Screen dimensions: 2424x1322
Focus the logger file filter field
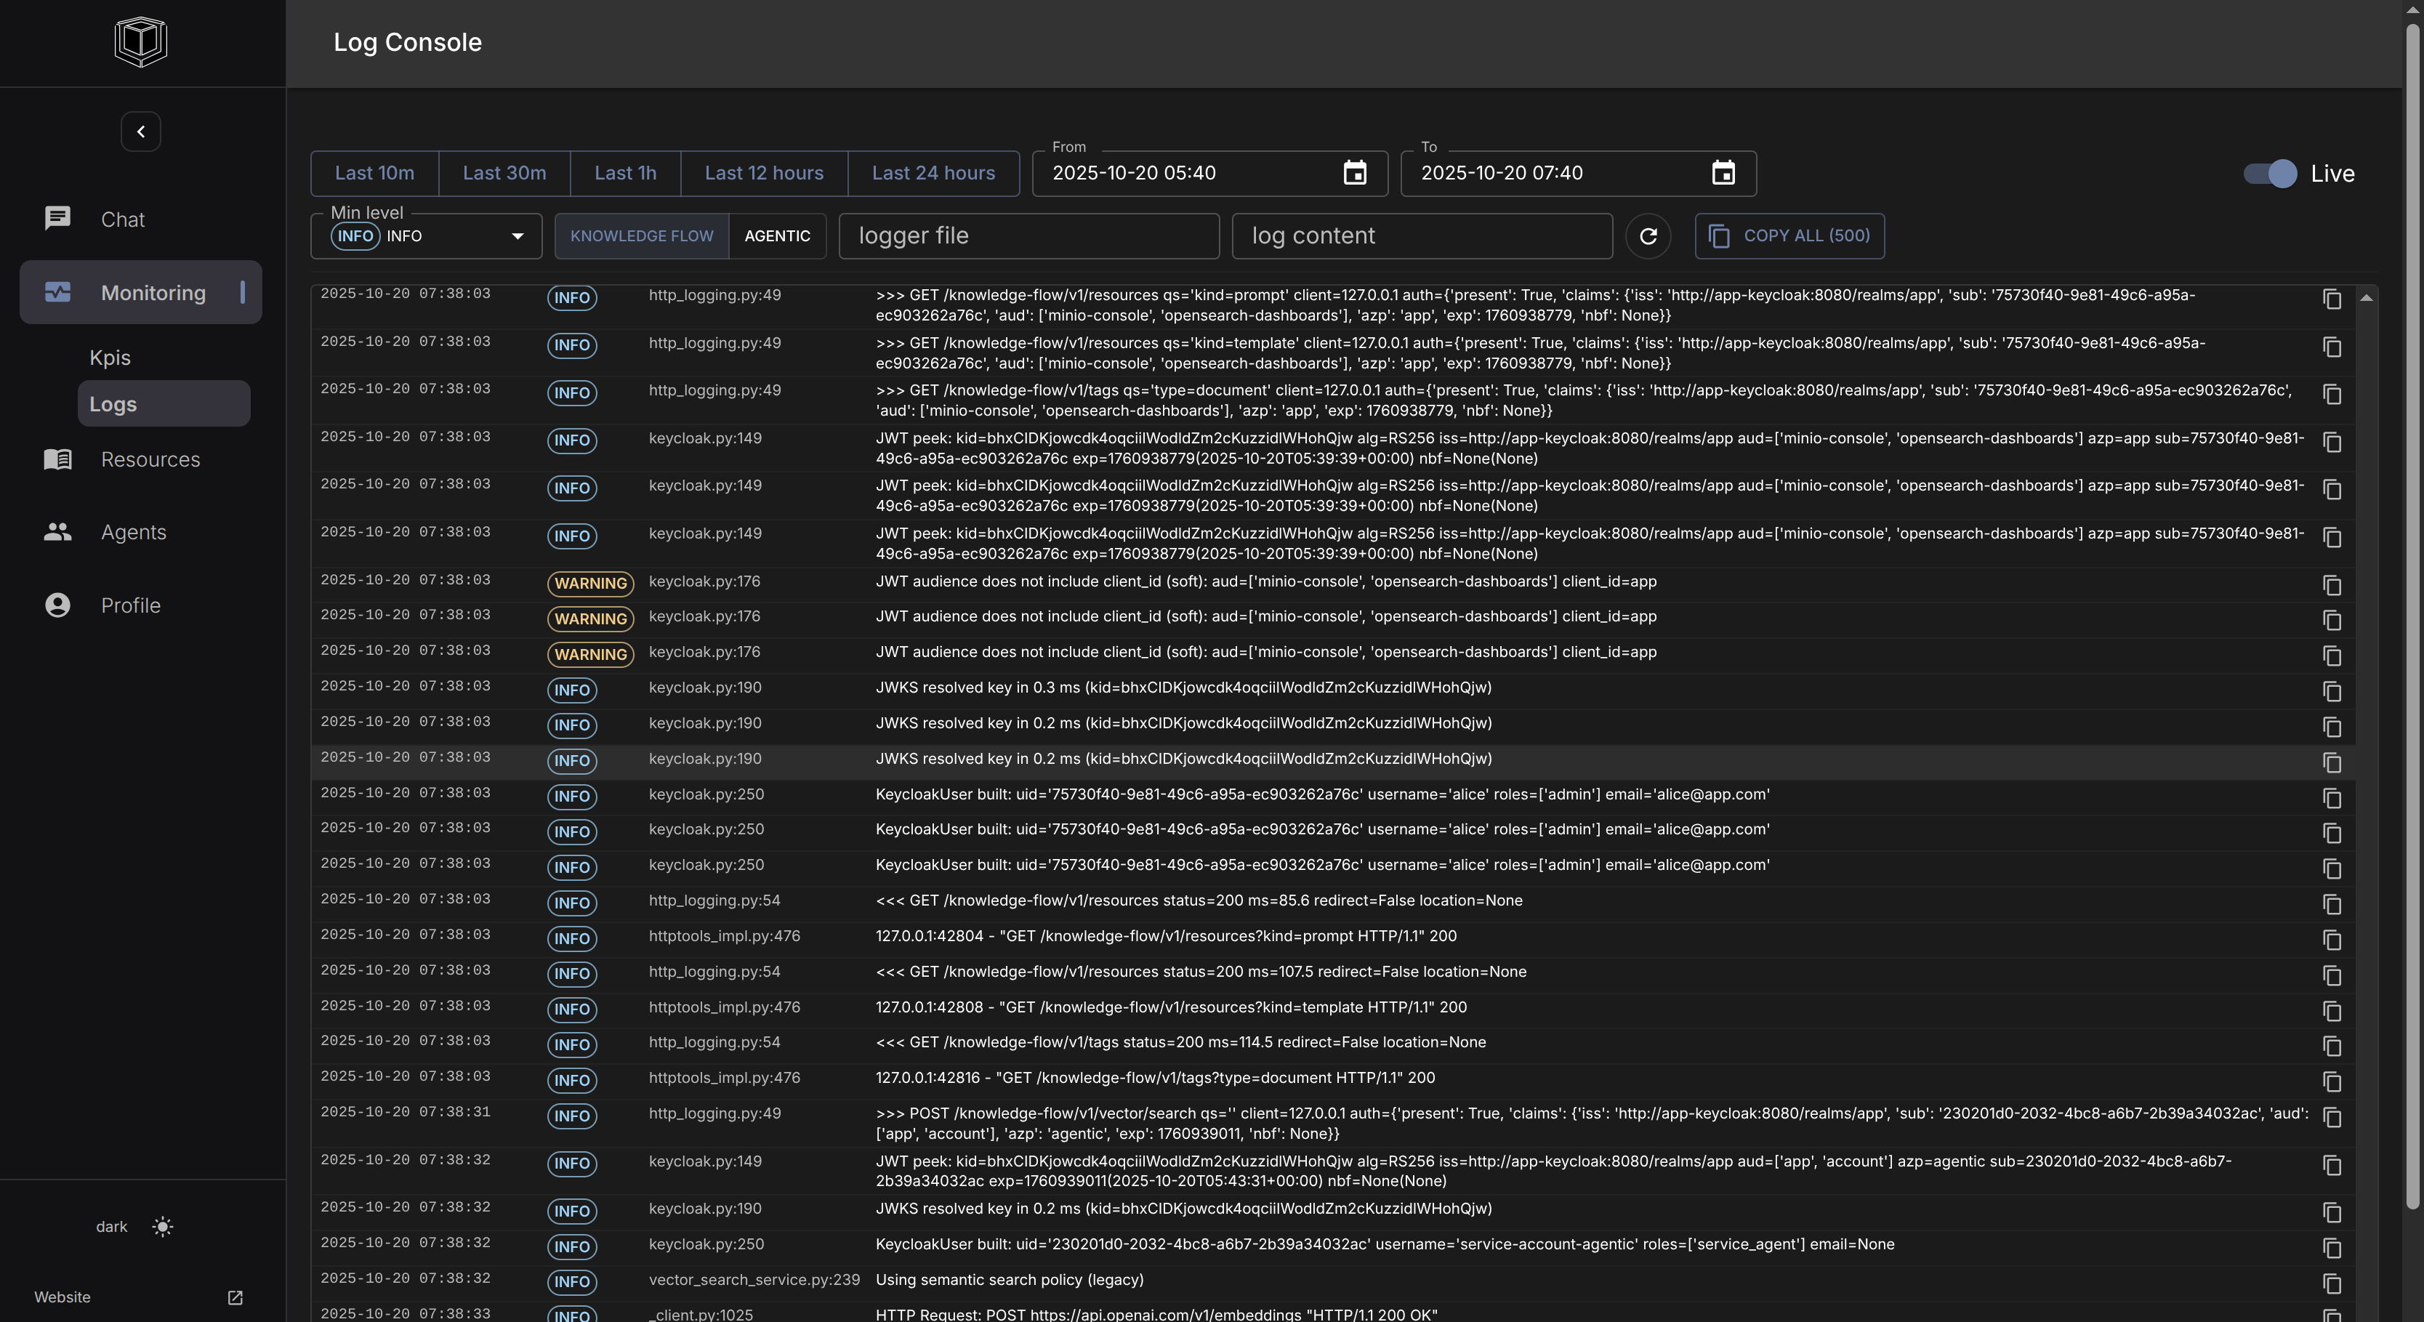[1028, 236]
